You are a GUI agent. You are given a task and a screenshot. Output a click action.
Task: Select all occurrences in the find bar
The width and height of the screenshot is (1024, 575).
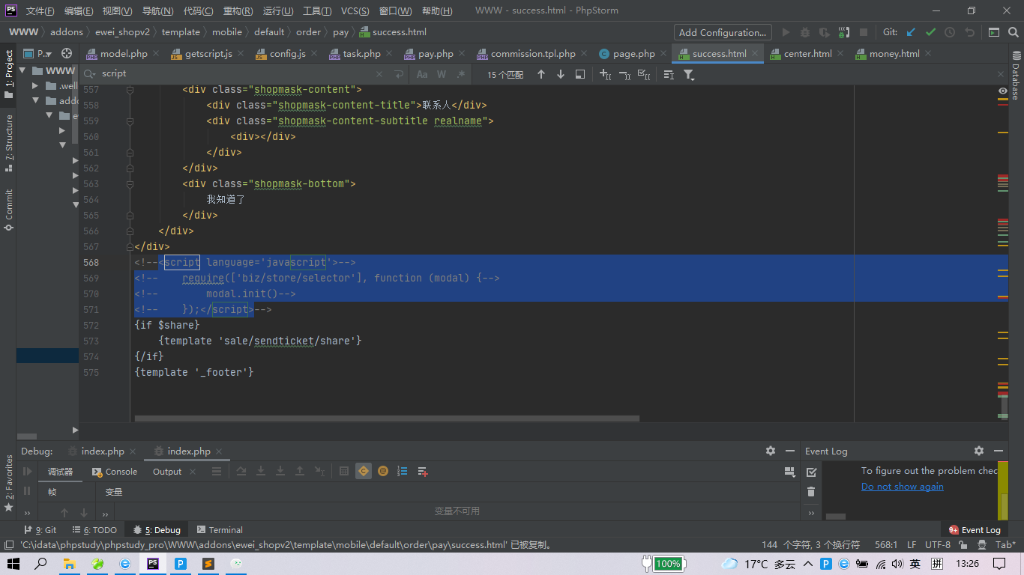tap(644, 74)
